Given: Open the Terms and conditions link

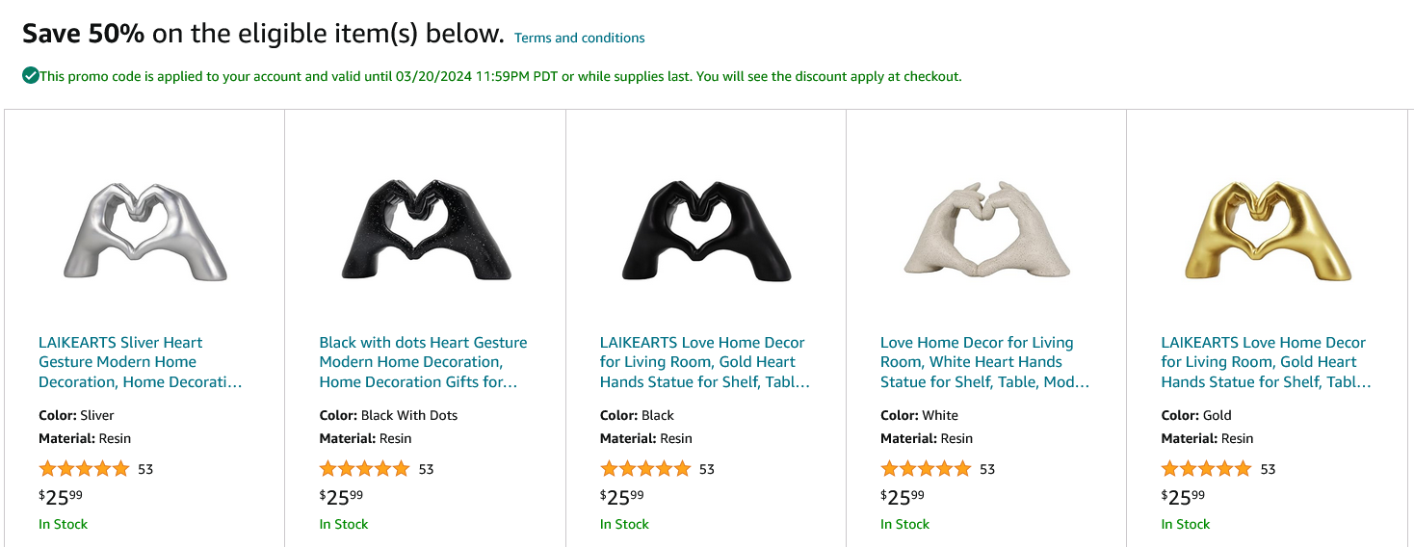Looking at the screenshot, I should pos(579,38).
